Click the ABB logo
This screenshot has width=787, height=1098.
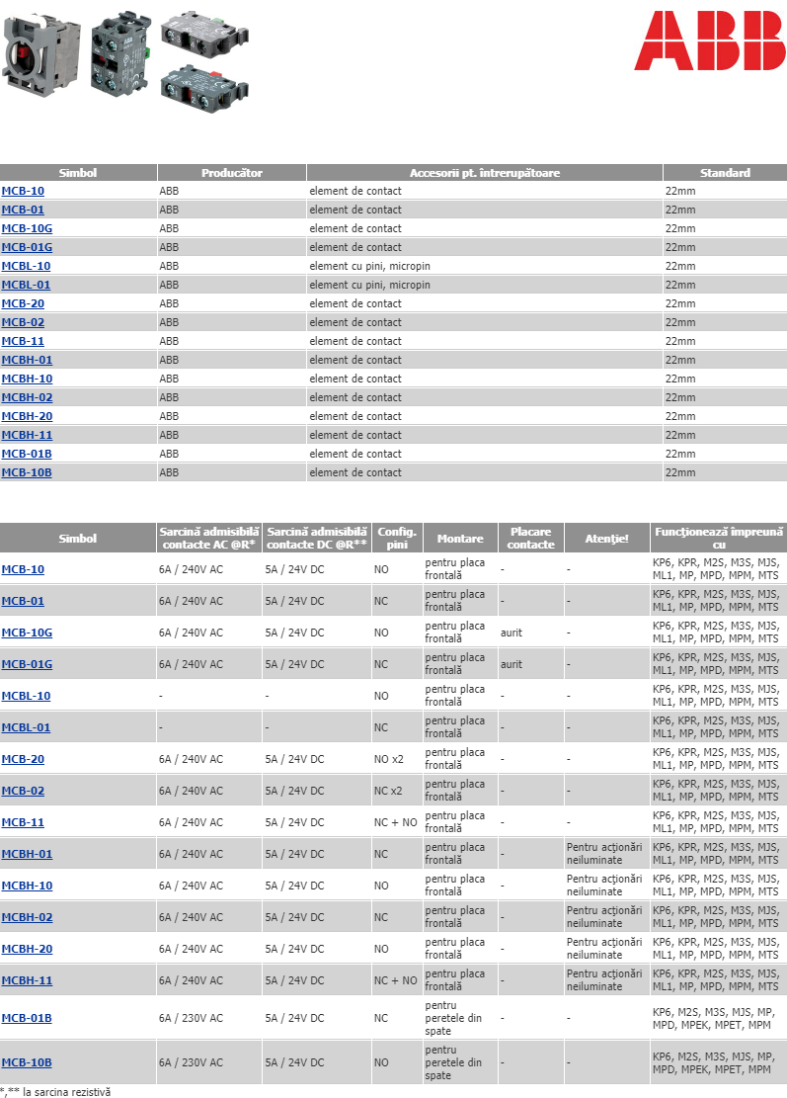point(710,40)
